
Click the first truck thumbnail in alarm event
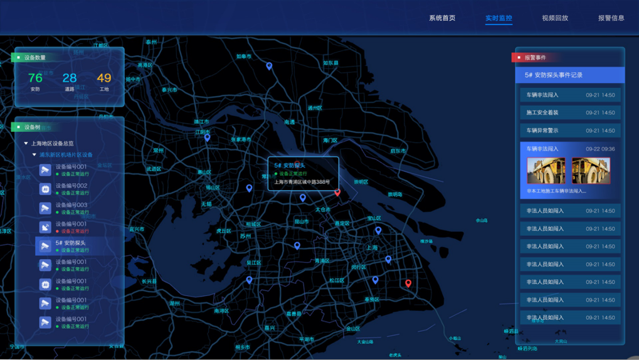(x=546, y=171)
